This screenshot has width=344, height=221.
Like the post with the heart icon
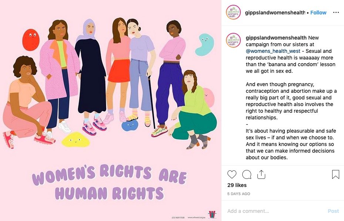pyautogui.click(x=232, y=174)
